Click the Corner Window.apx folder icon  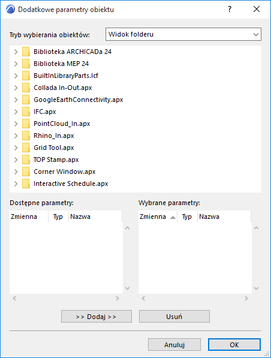point(26,172)
